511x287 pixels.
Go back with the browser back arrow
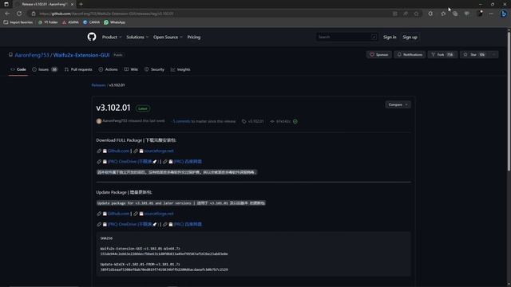tap(7, 14)
